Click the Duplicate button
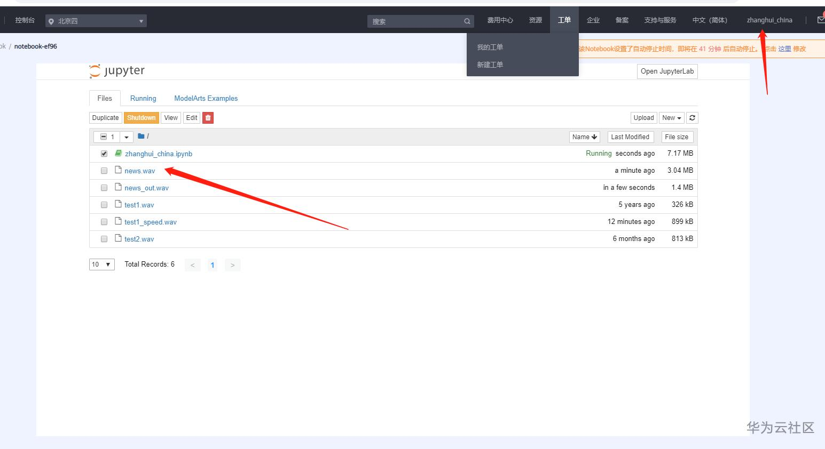This screenshot has width=825, height=449. pos(105,118)
